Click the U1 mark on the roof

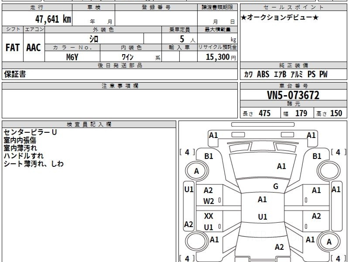[x=263, y=217]
